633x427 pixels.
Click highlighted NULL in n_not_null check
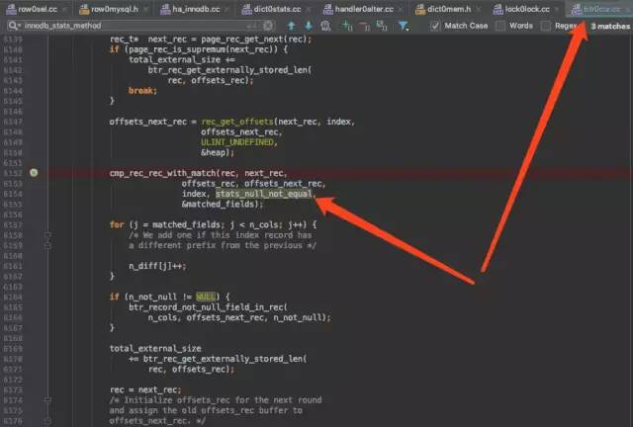point(206,297)
